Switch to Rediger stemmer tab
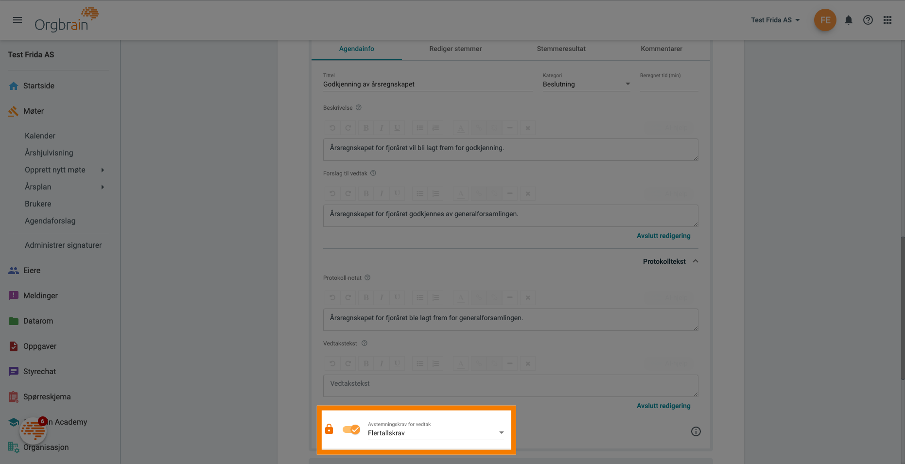Screen dimensions: 905x464 [455, 49]
